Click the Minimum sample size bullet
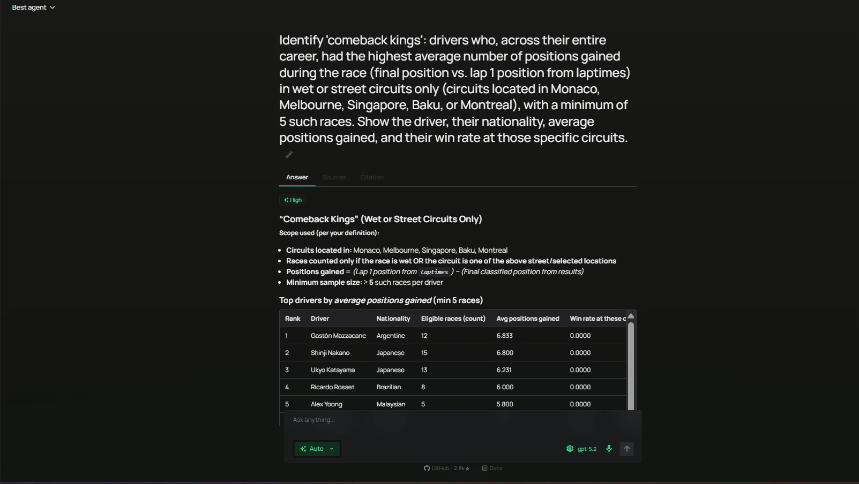Viewport: 859px width, 484px height. [364, 282]
